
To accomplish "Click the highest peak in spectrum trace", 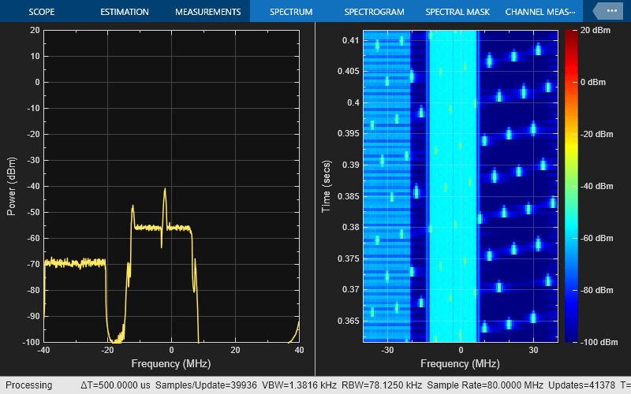I will 166,189.
